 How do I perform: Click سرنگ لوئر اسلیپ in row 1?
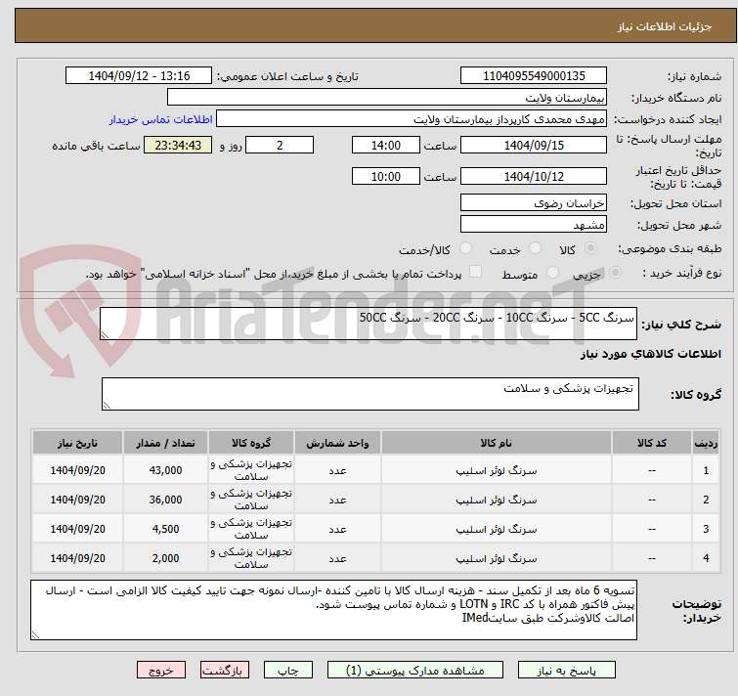pyautogui.click(x=497, y=470)
